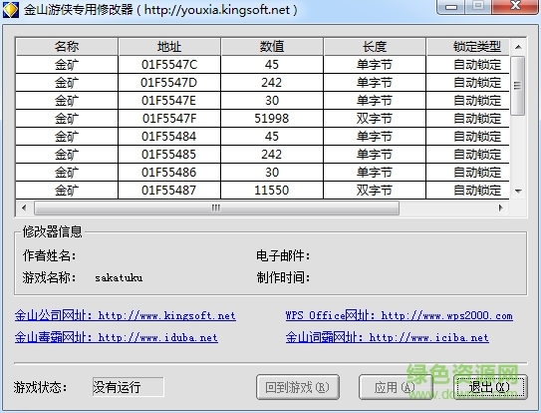Click the 长度 column header

[375, 47]
